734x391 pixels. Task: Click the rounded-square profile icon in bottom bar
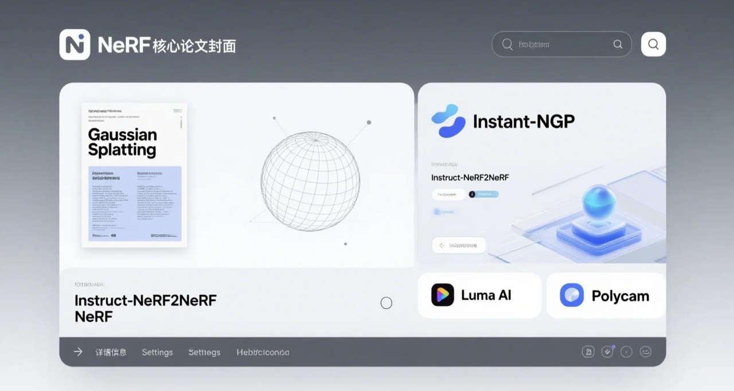tap(588, 352)
